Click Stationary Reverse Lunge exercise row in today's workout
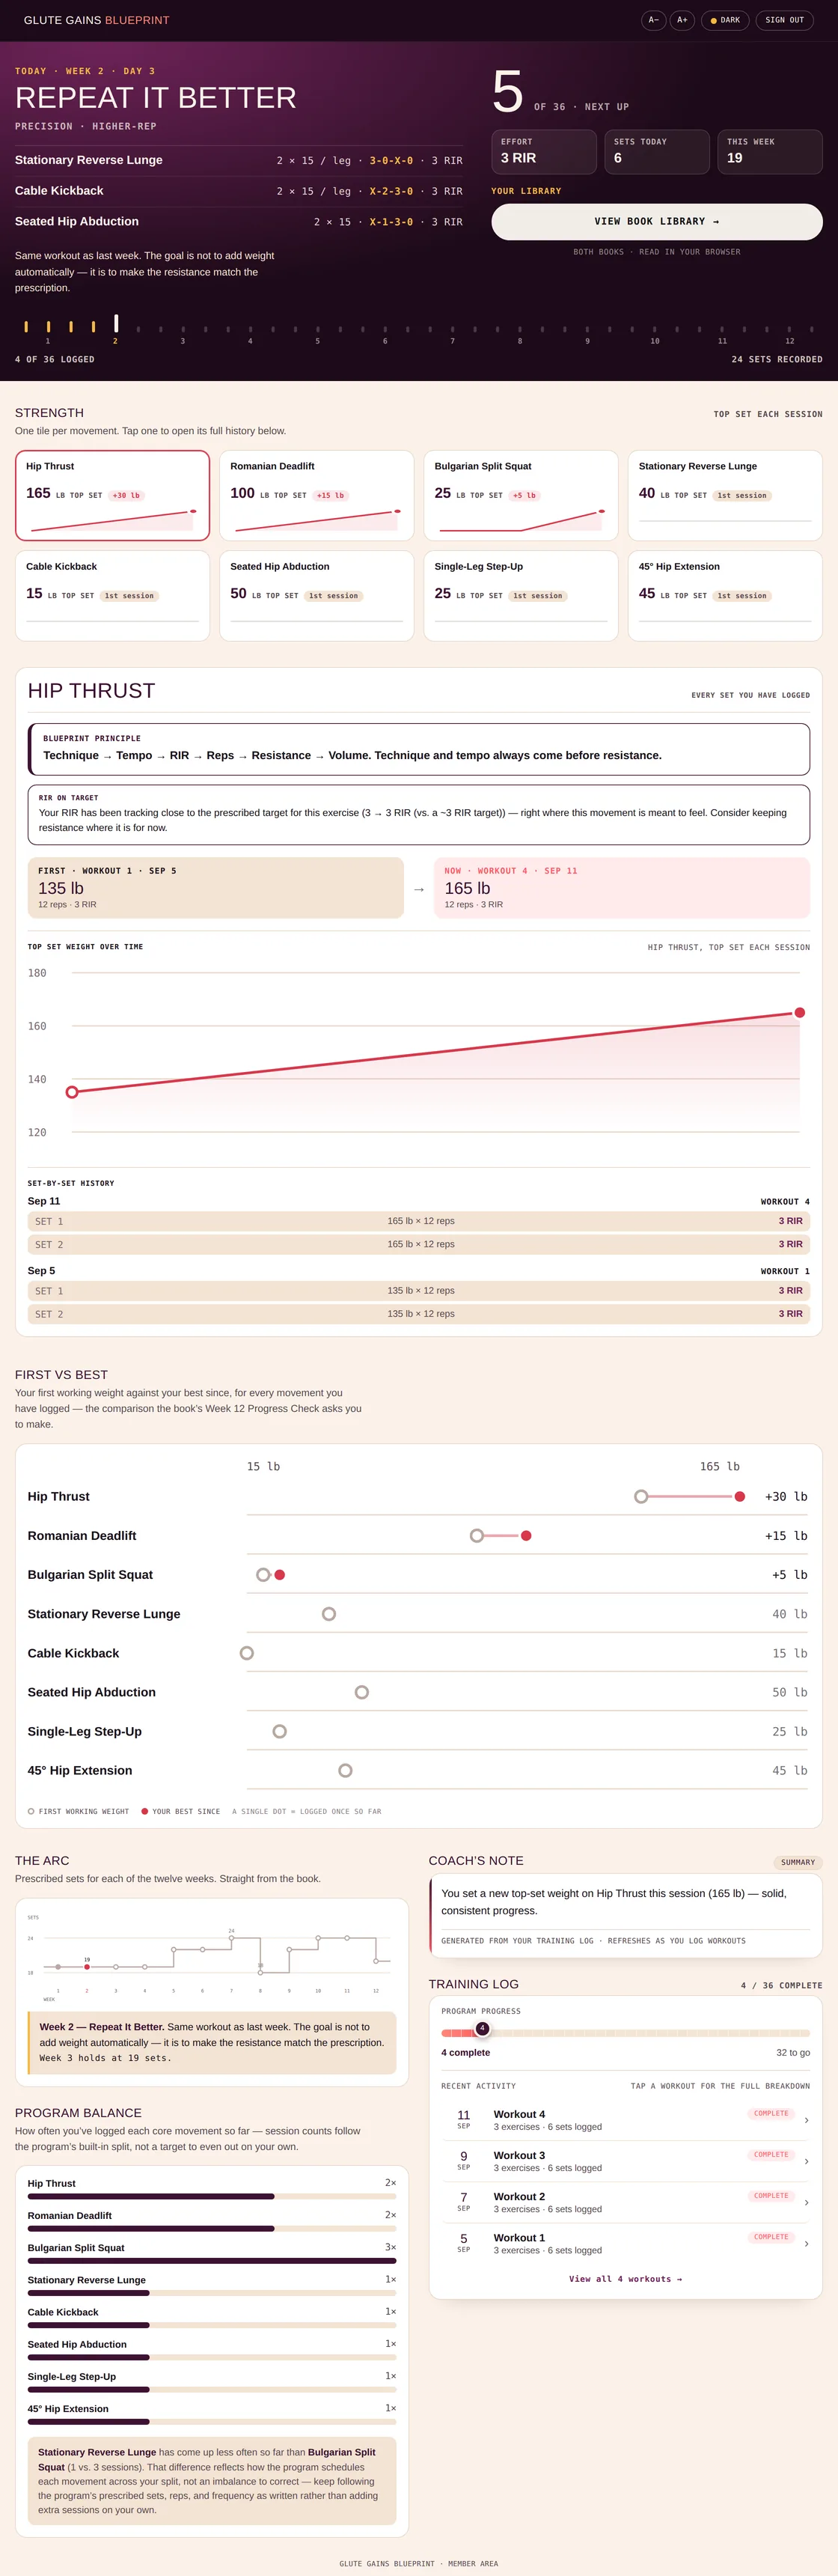Image resolution: width=838 pixels, height=2576 pixels. (238, 160)
